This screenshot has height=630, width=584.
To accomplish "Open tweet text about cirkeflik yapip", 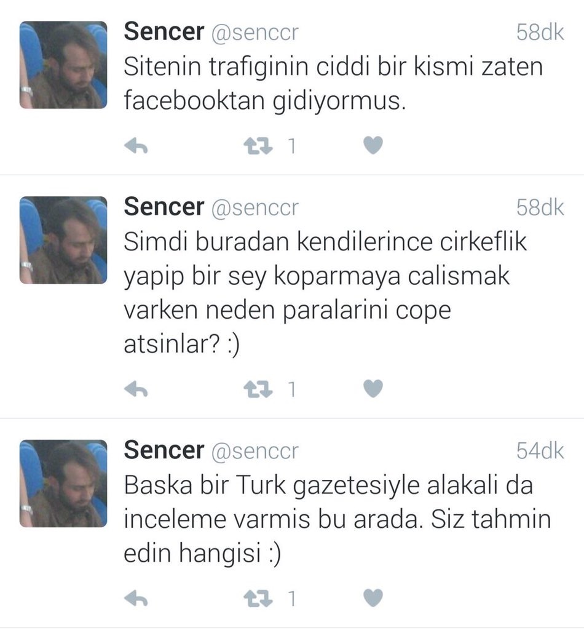I will pyautogui.click(x=325, y=293).
